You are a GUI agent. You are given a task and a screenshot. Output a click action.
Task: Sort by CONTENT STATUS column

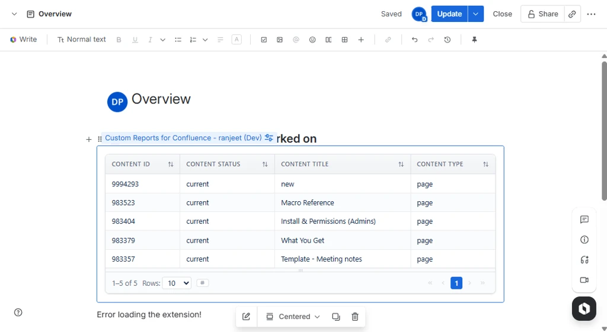pos(265,165)
